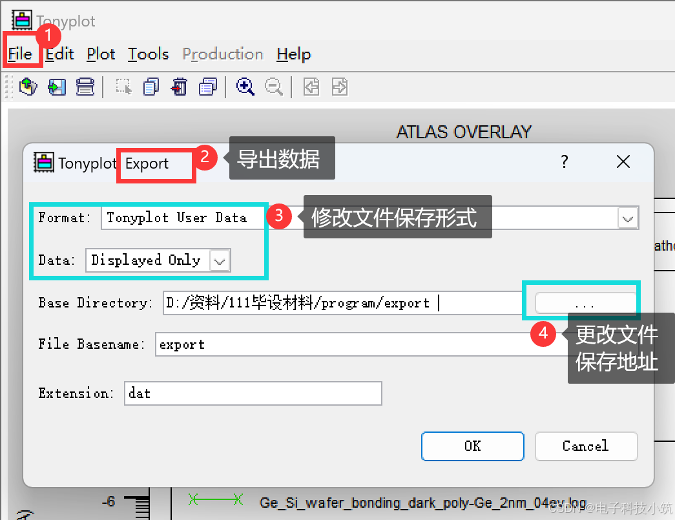Click the zoom in magnifier icon
The height and width of the screenshot is (520, 675).
[245, 87]
